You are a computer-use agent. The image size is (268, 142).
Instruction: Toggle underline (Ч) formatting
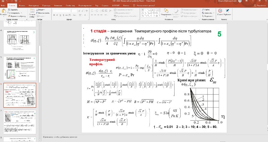click(60, 15)
